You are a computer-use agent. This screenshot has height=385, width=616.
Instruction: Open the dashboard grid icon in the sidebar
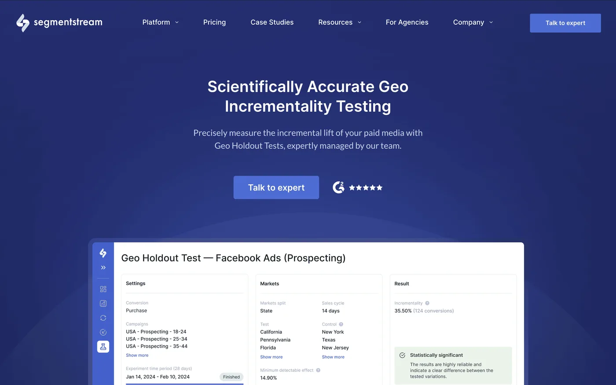click(x=103, y=289)
